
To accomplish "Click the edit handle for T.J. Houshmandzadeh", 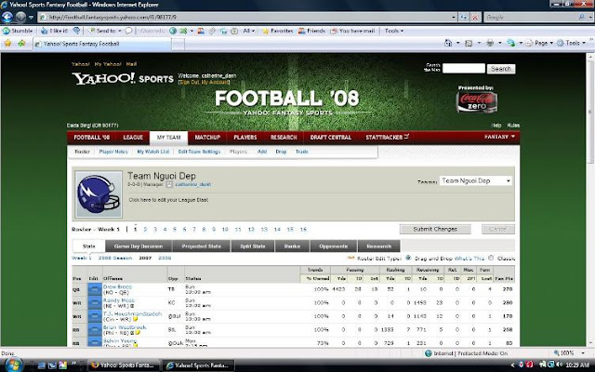I will 95,316.
